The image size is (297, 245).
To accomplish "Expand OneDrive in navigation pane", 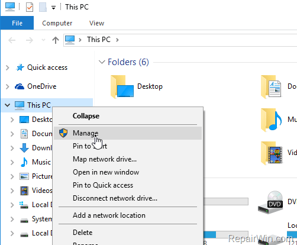I will [8, 86].
